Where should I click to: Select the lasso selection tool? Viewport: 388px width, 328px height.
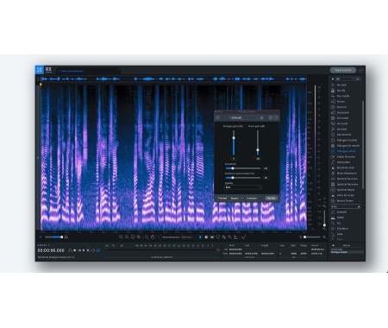point(218,237)
